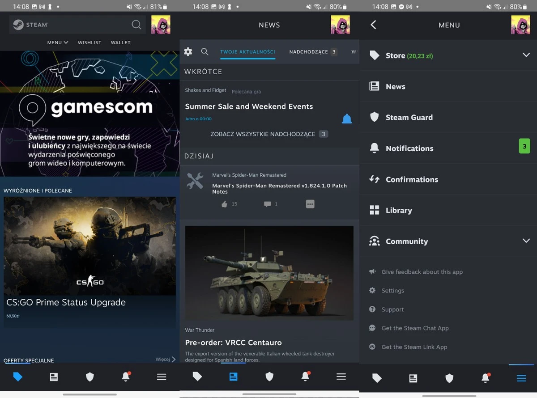
Task: Expand the Community section chevron
Action: (526, 241)
